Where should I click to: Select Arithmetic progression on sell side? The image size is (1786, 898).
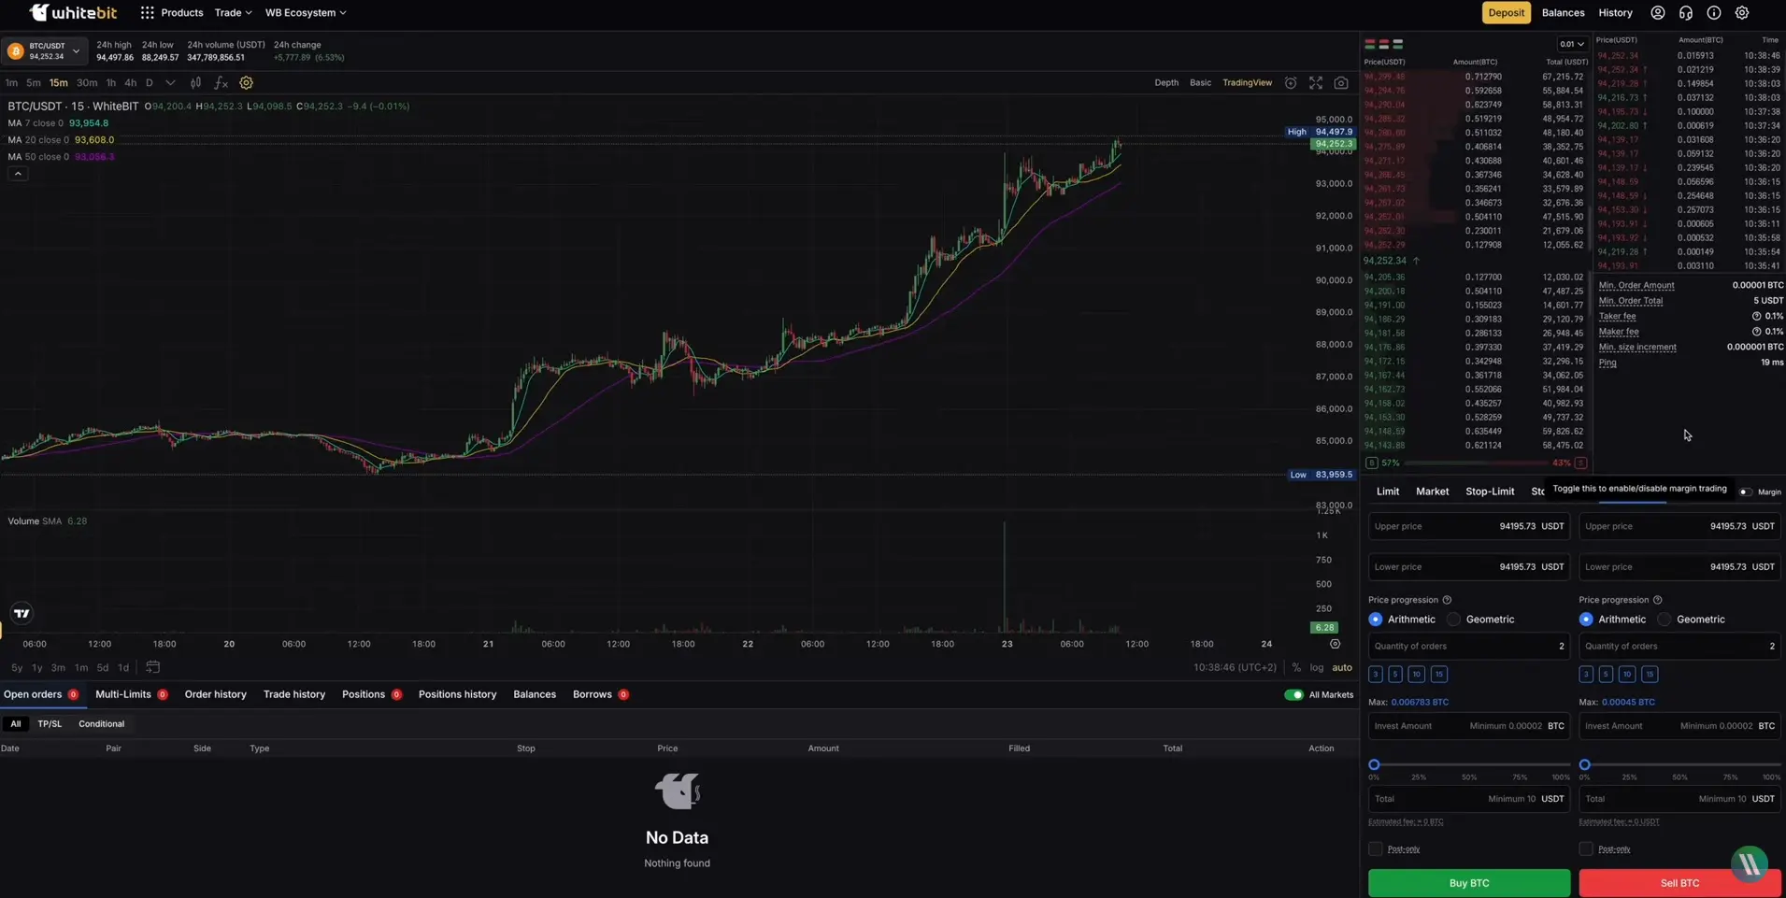point(1586,620)
